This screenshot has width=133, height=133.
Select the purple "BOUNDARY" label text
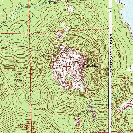click(x=92, y=111)
